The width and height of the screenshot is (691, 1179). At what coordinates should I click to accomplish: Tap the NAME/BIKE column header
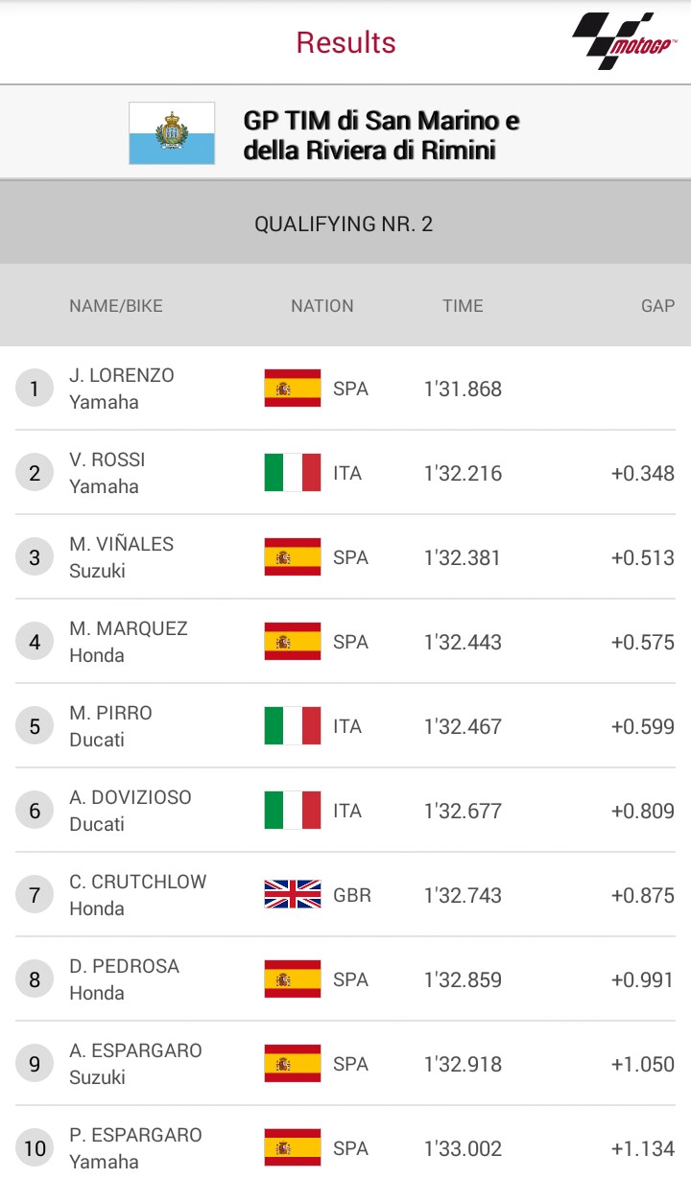[116, 306]
